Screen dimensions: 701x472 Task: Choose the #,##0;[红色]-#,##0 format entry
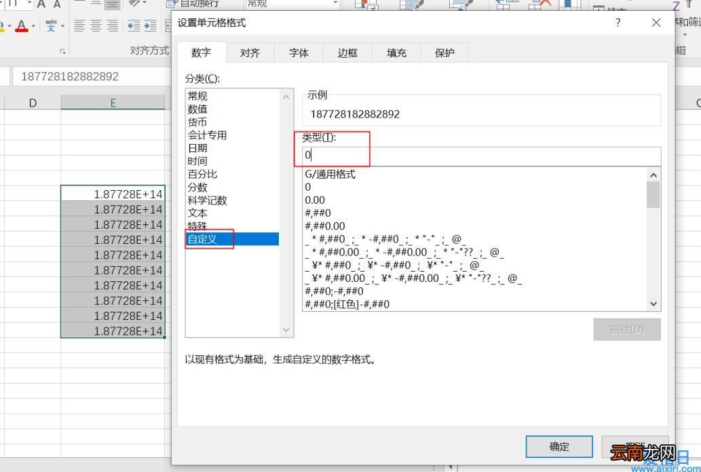(x=347, y=304)
